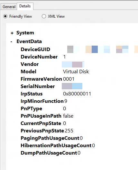Click the PagingPathUsageCount label
The width and height of the screenshot is (138, 170).
pyautogui.click(x=50, y=138)
